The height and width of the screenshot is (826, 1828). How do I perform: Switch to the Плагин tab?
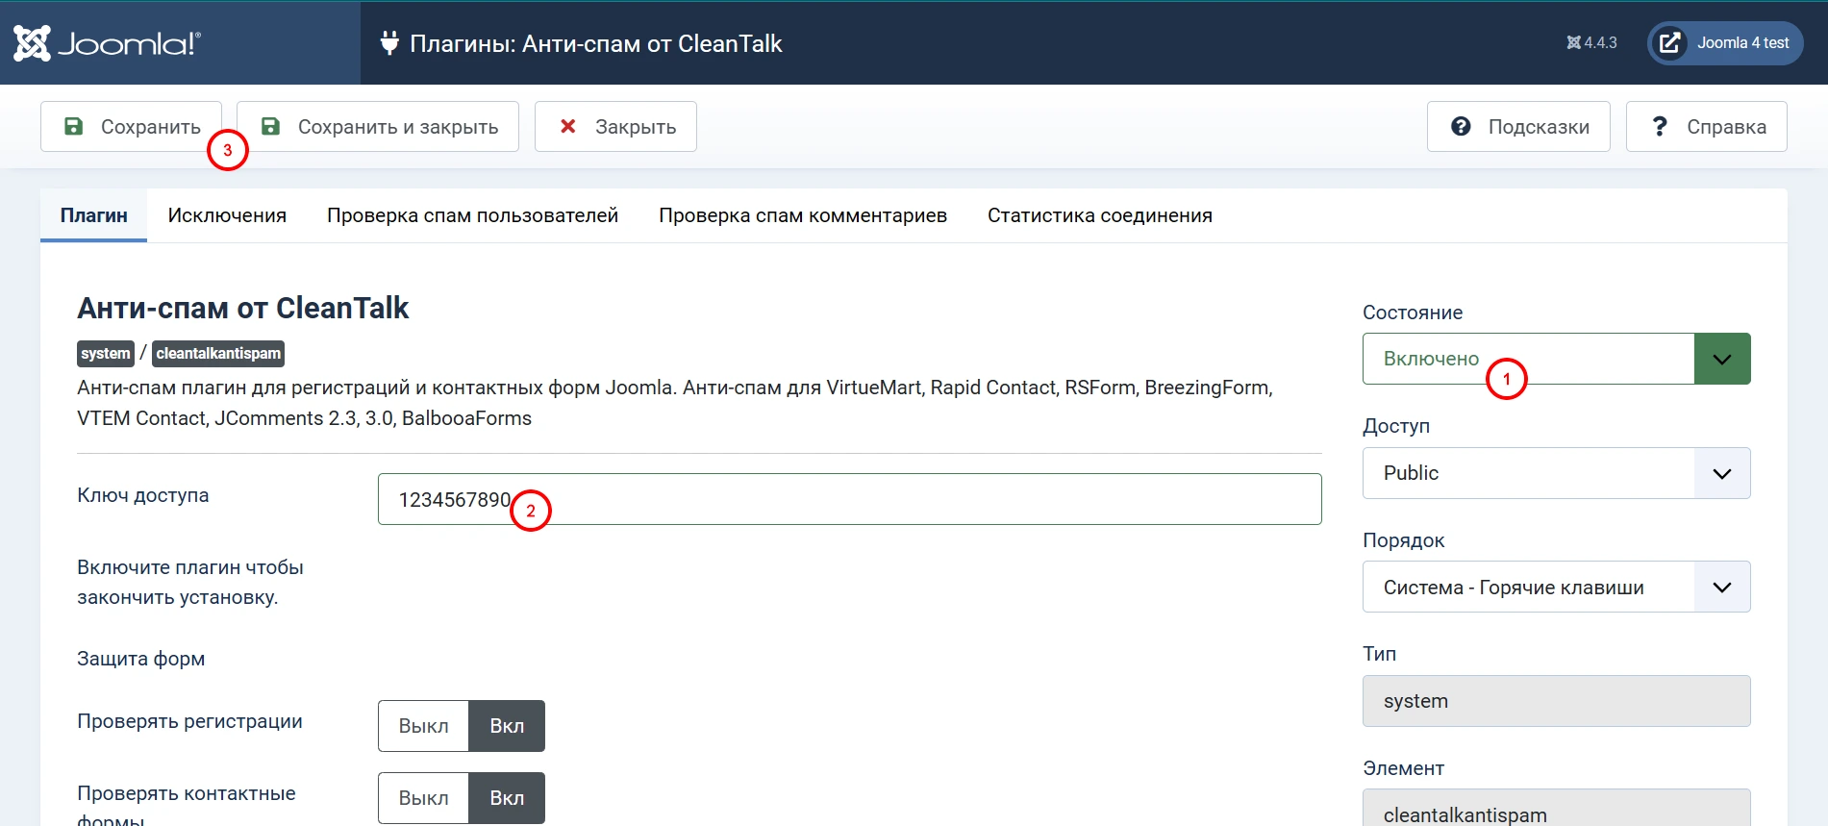click(93, 215)
